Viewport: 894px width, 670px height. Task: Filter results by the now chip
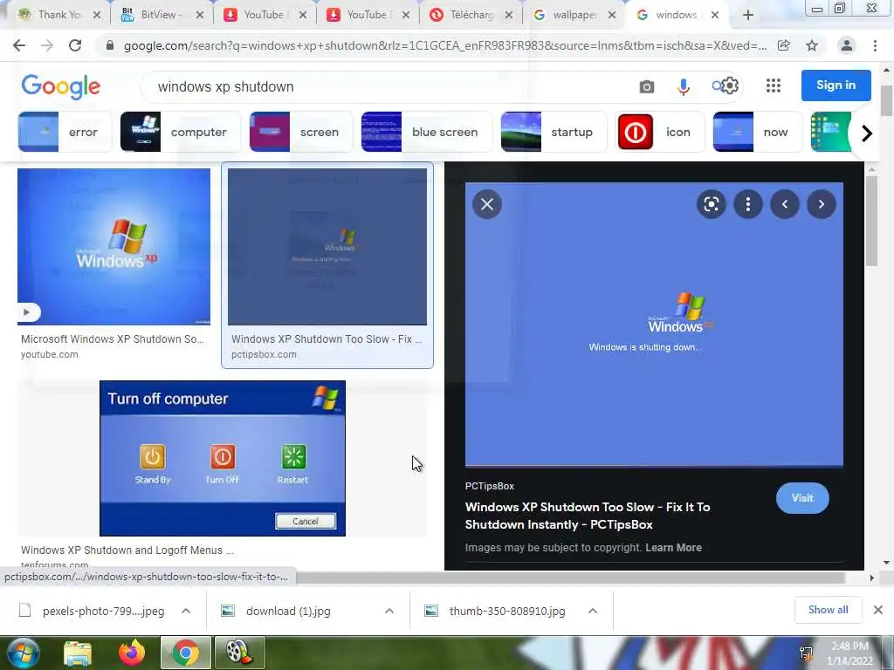tap(758, 133)
